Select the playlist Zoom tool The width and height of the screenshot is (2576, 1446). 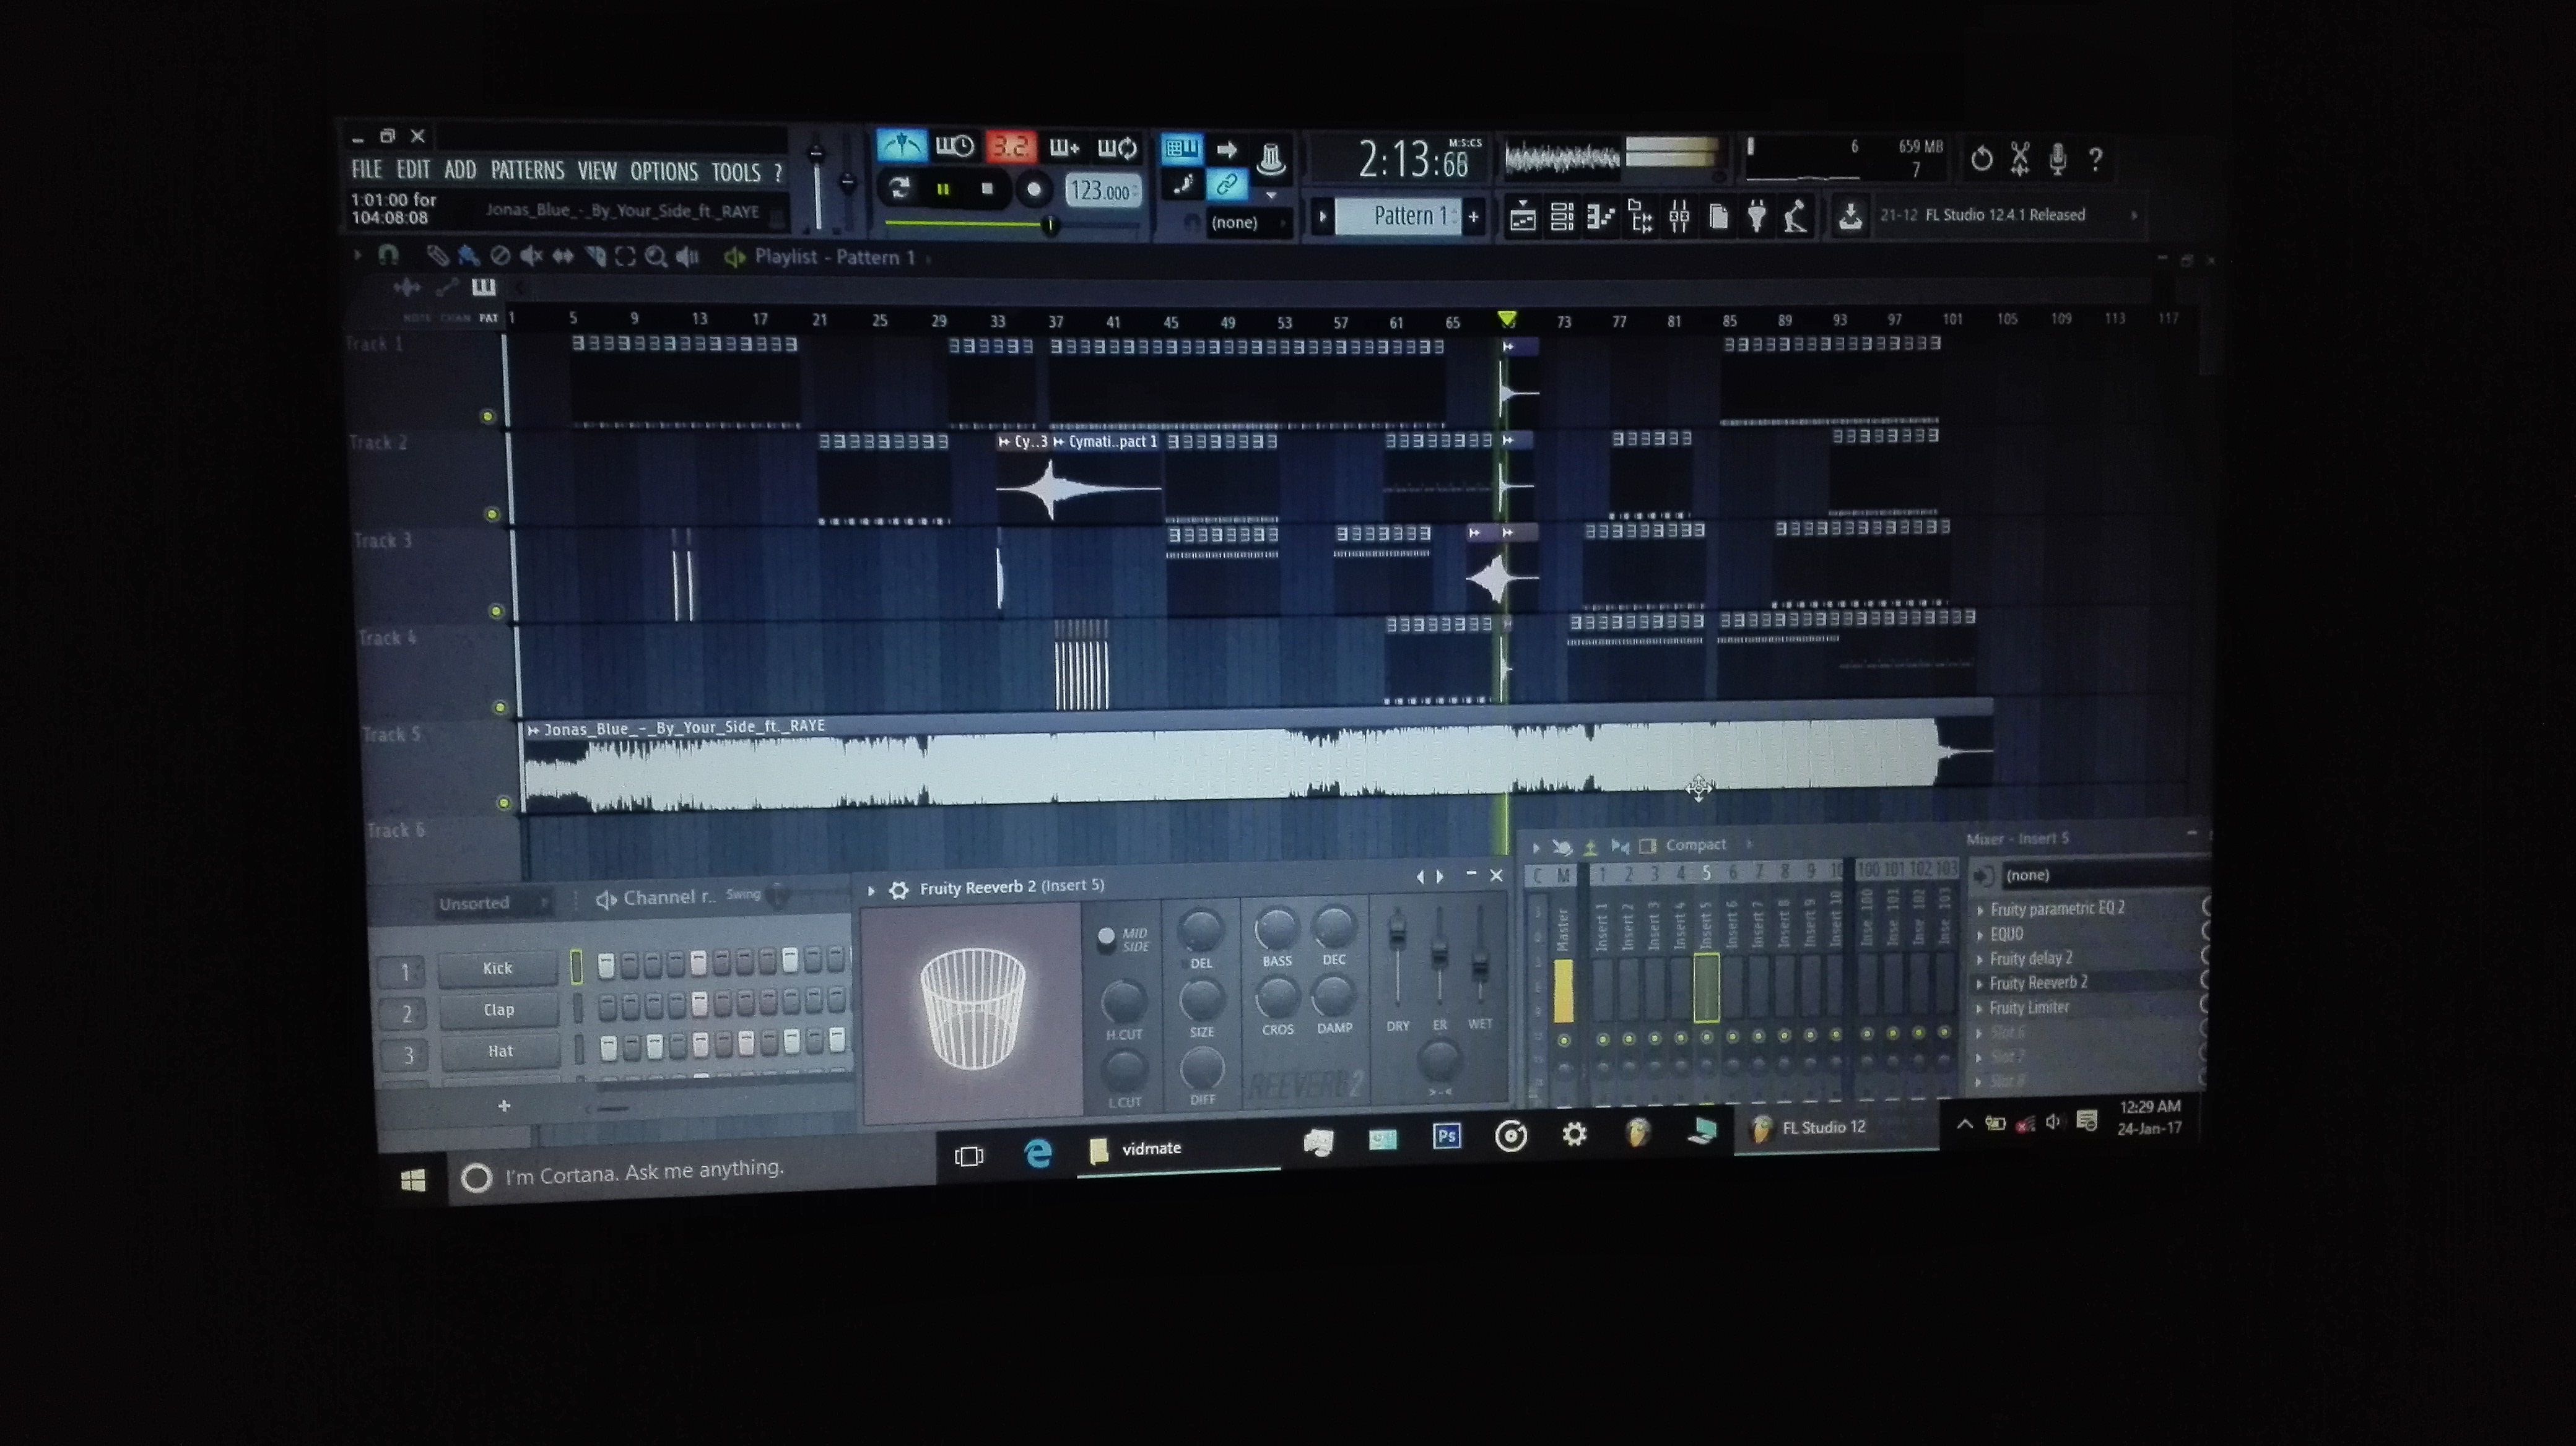656,257
